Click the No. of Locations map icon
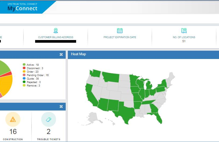Viewport: 219px width, 142px height. tap(184, 31)
